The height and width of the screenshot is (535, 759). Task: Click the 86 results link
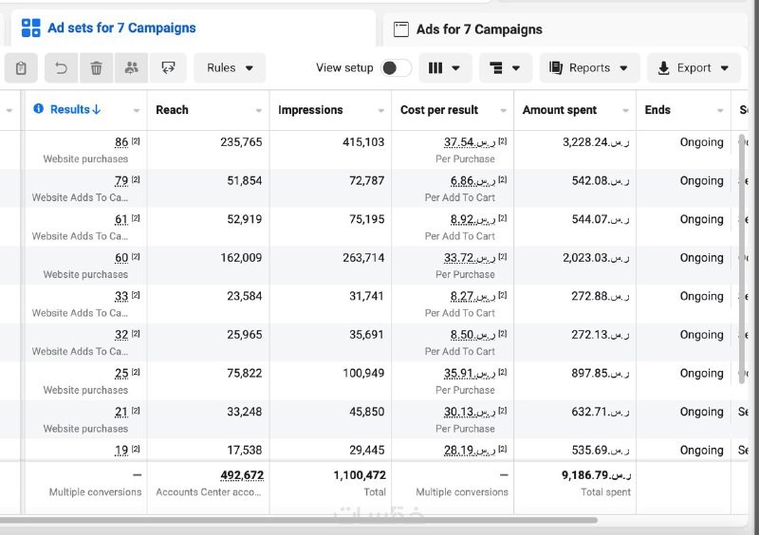tap(121, 142)
